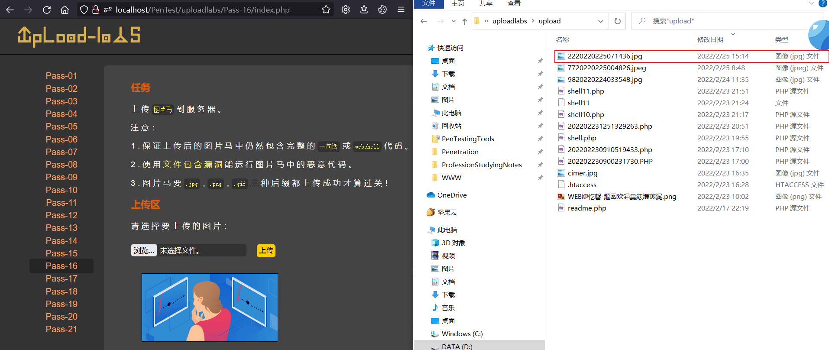Go to the browser home page
This screenshot has height=350, width=829.
[x=65, y=10]
